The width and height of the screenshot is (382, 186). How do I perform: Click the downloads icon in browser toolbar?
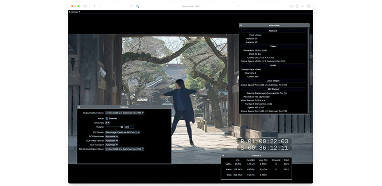(x=291, y=6)
